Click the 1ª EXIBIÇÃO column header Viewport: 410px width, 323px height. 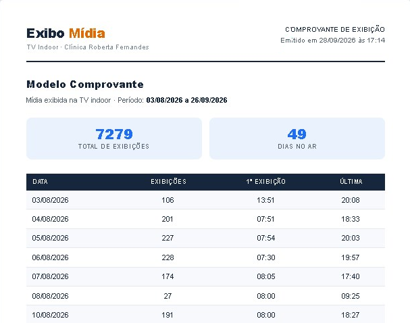[x=265, y=182]
